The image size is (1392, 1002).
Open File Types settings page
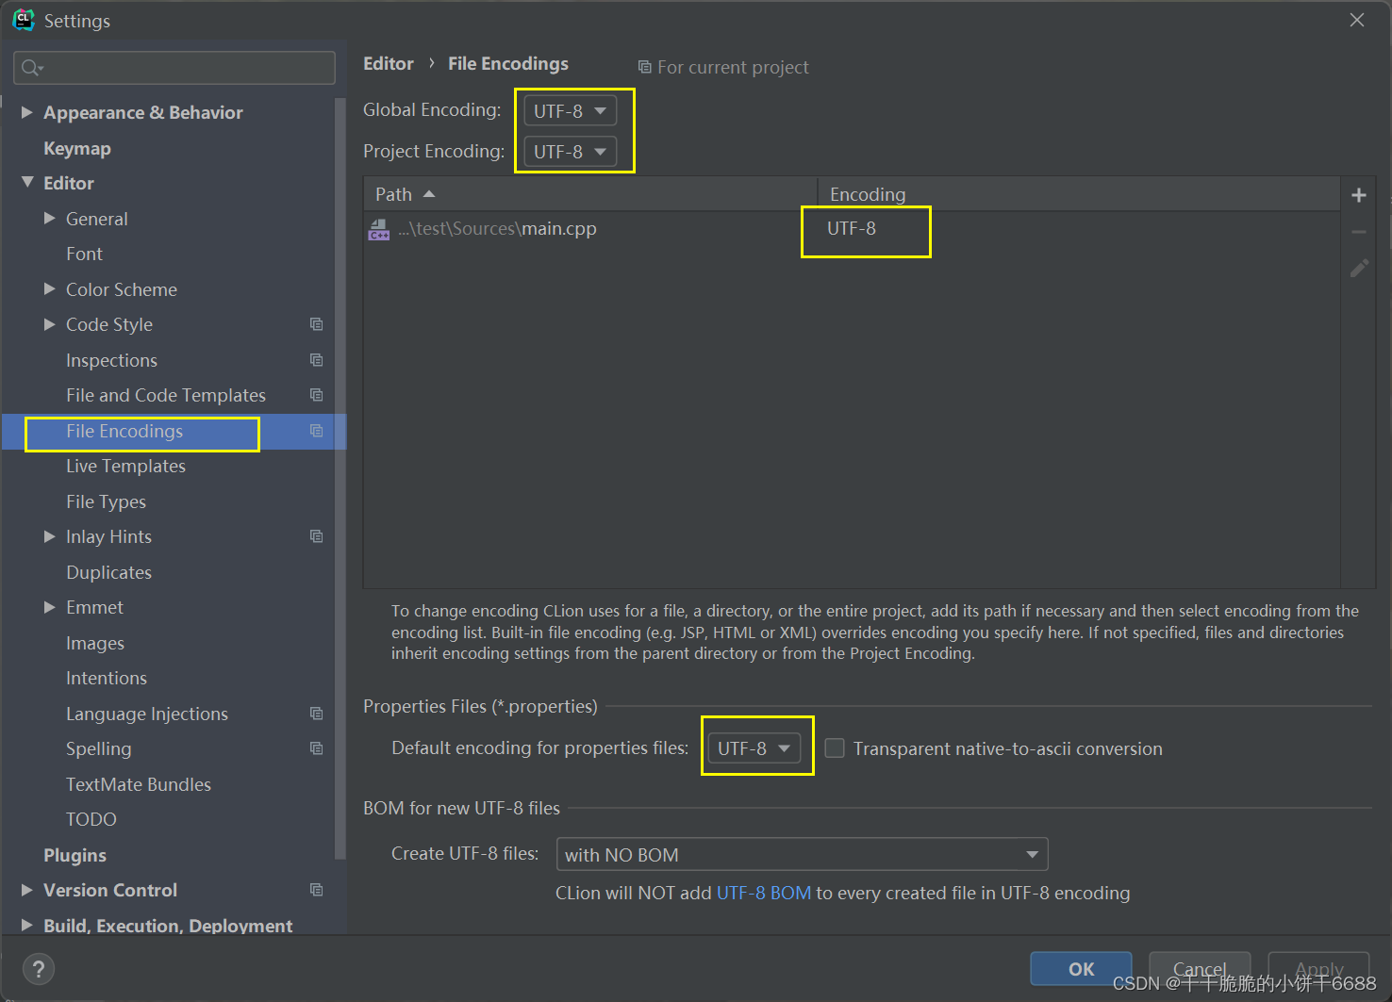[x=106, y=501]
